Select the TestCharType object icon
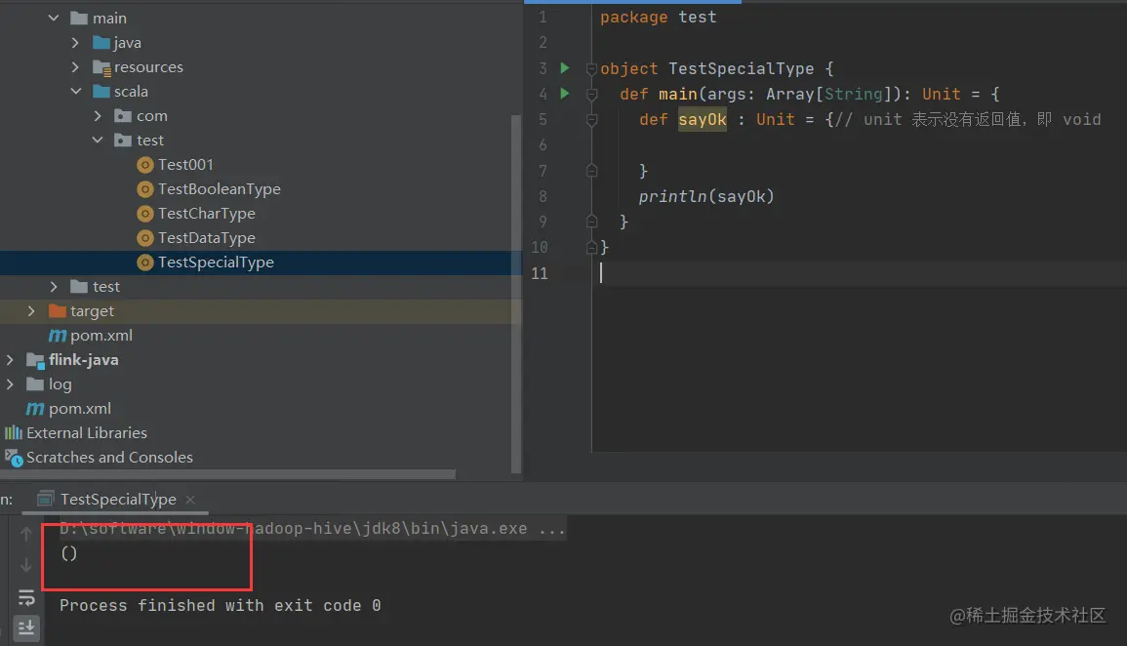Screen dimensions: 1127x646 click(x=145, y=214)
